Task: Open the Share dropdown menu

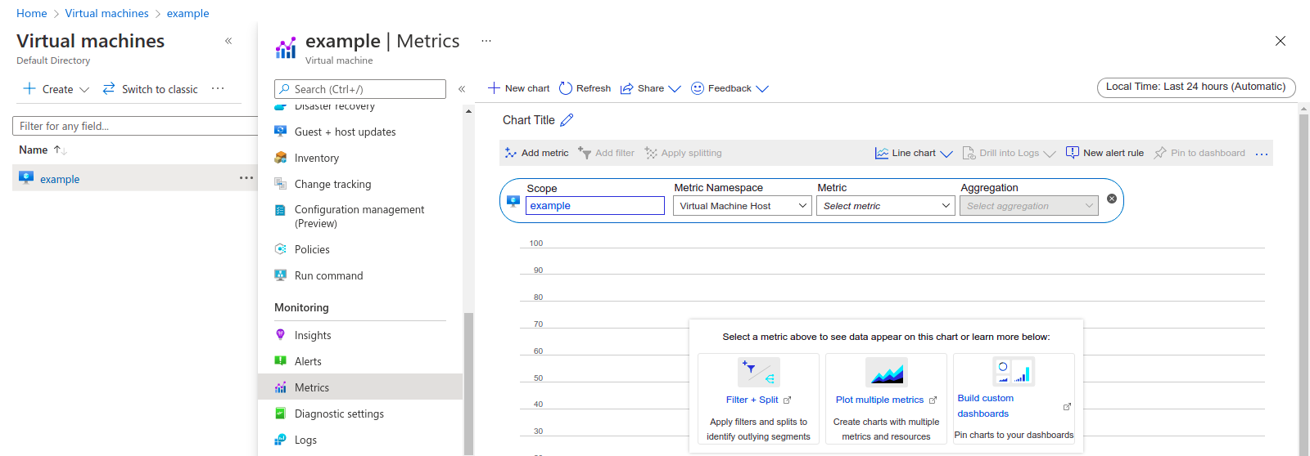Action: pyautogui.click(x=650, y=88)
